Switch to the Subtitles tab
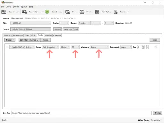The height and width of the screenshot is (123, 164). click(48, 35)
